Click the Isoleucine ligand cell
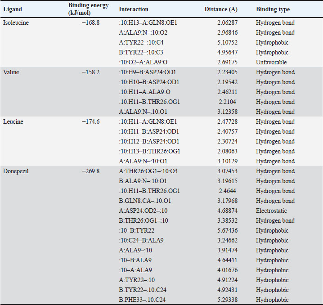Viewport: 323px width, 305px height. [x=16, y=23]
